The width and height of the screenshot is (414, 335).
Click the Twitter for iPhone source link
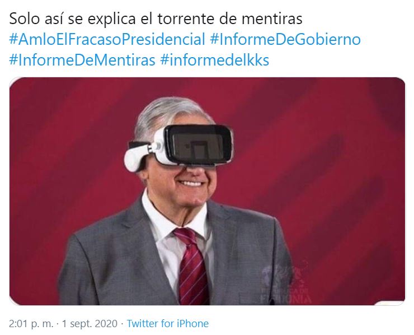coord(168,323)
